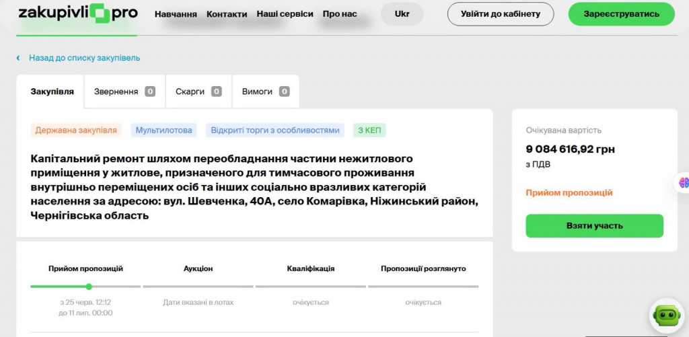Open the Контакти menu item

[227, 14]
